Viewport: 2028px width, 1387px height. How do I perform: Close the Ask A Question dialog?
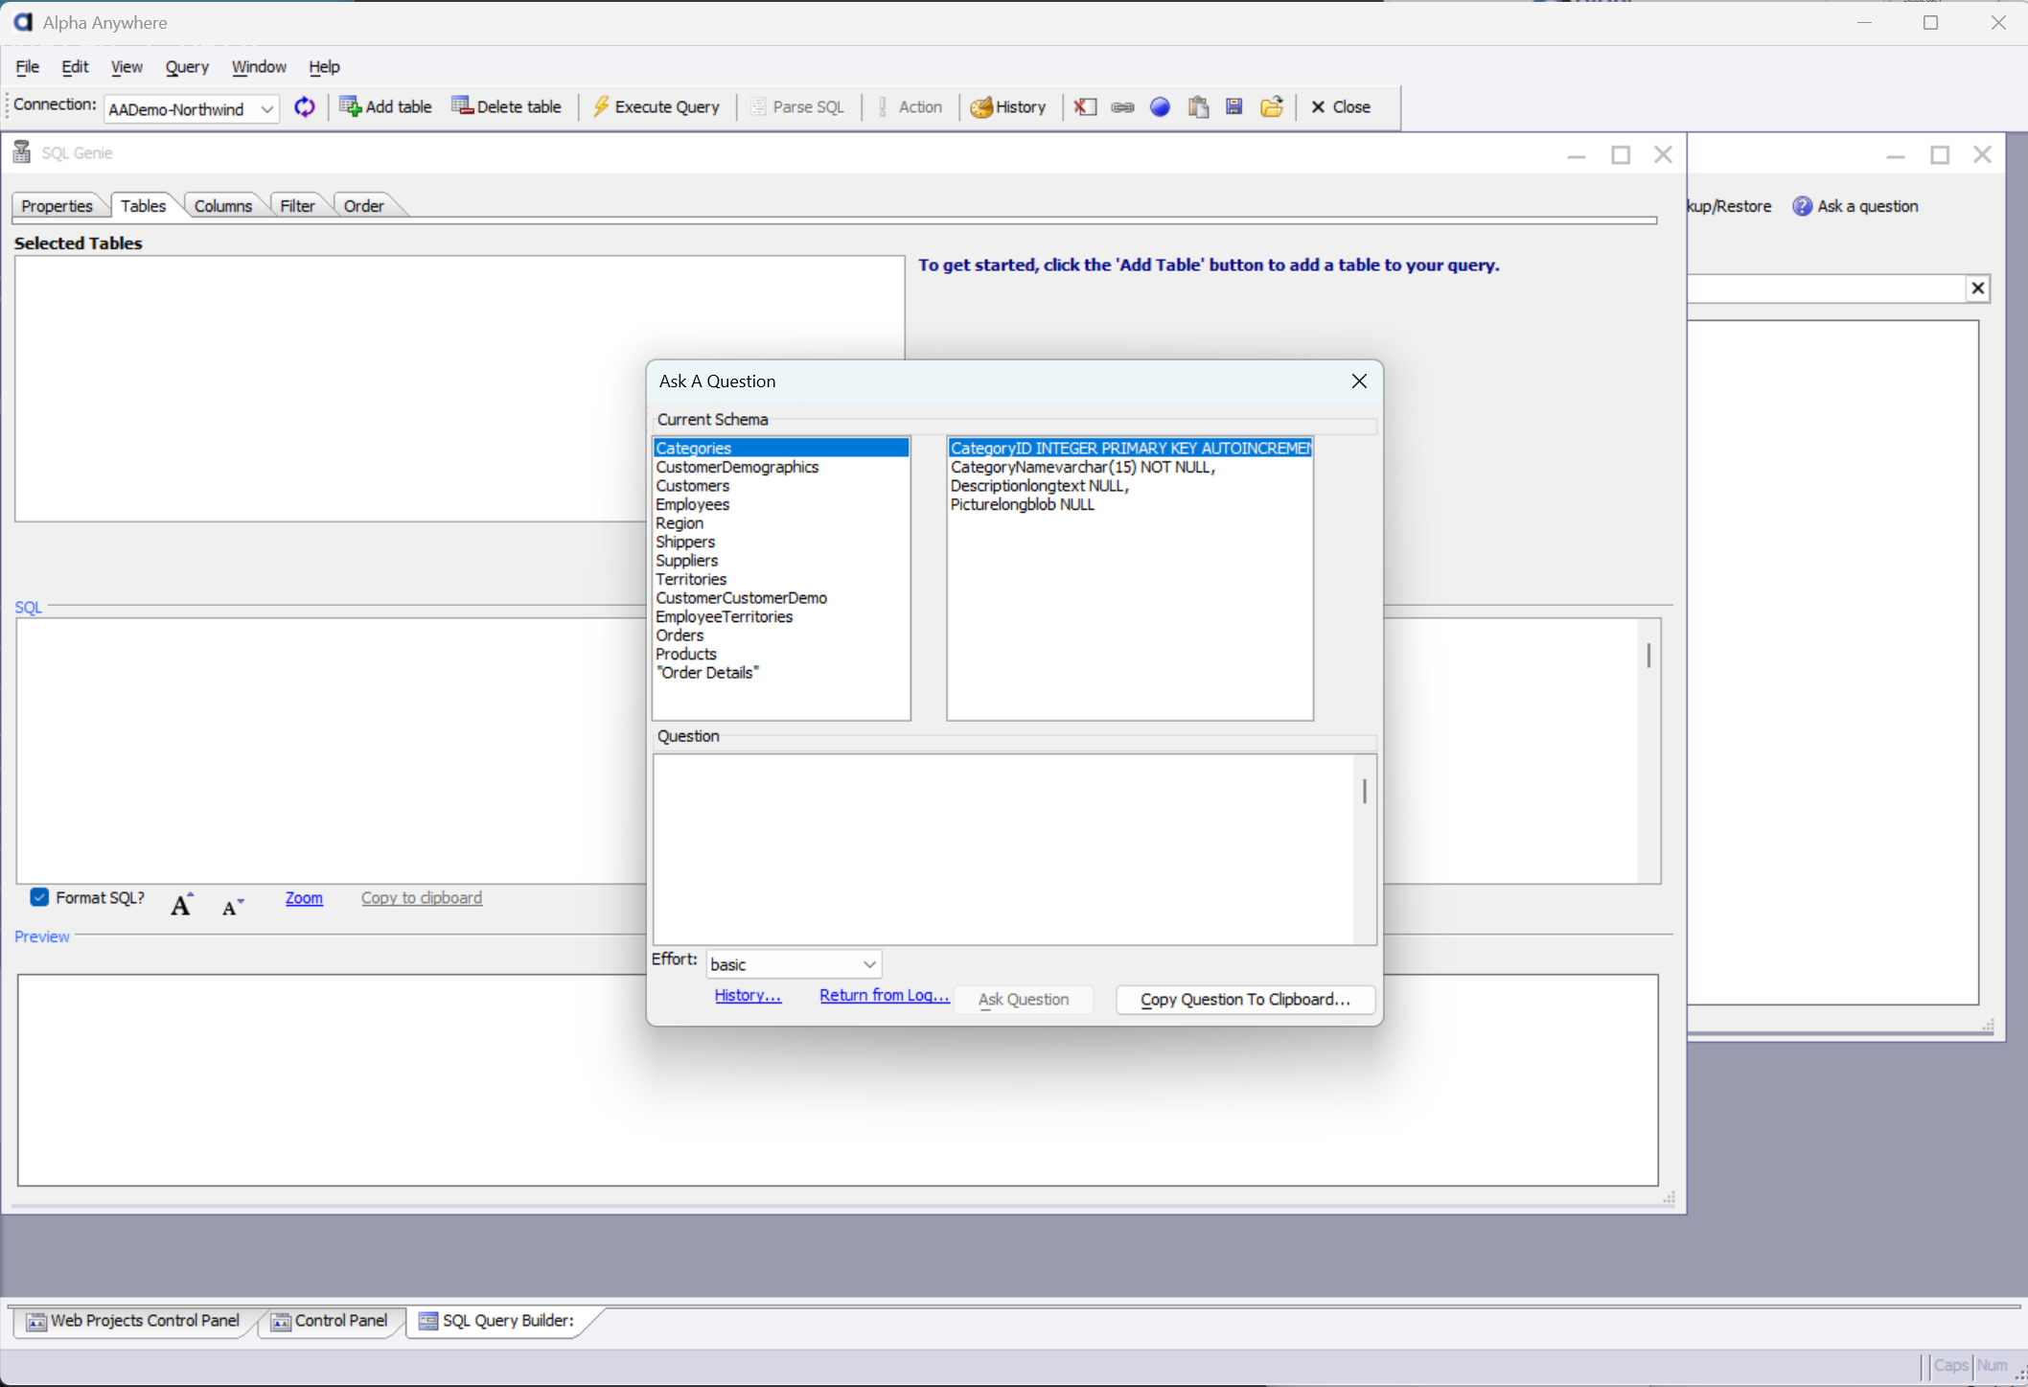click(1359, 381)
